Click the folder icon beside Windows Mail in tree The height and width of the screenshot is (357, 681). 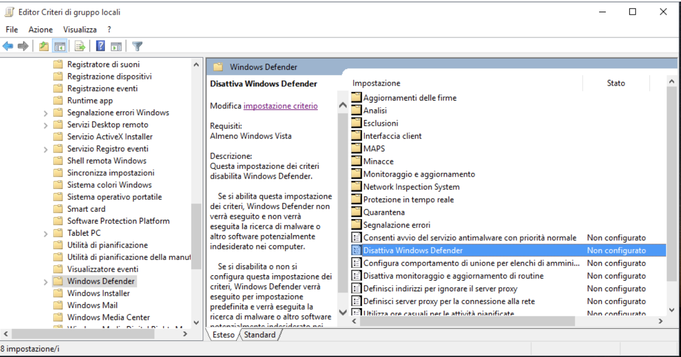58,305
